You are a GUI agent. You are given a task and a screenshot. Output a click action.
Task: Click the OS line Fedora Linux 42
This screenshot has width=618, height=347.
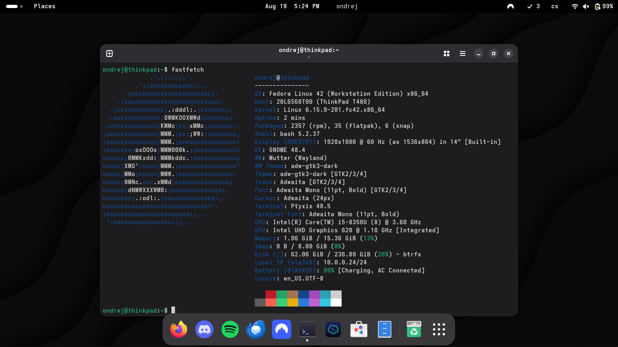[342, 94]
